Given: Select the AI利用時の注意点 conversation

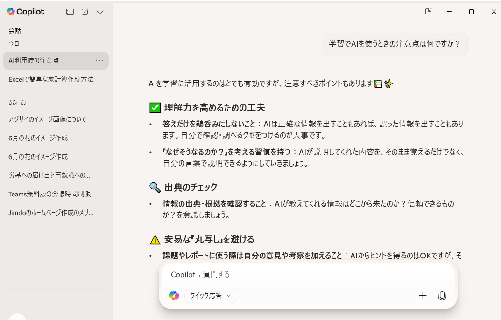Looking at the screenshot, I should click(56, 61).
